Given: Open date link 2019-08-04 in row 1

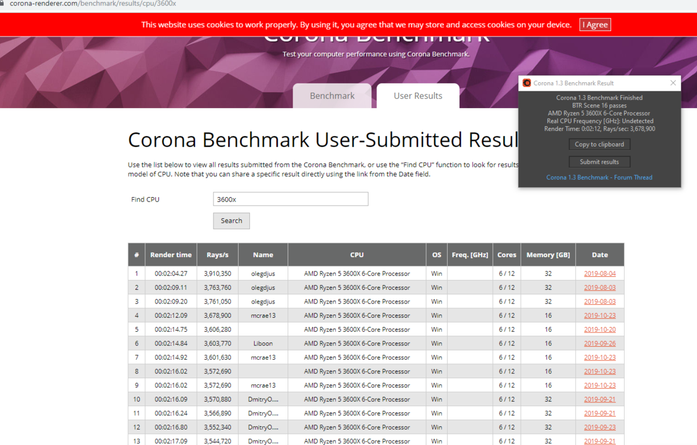Looking at the screenshot, I should click(600, 274).
